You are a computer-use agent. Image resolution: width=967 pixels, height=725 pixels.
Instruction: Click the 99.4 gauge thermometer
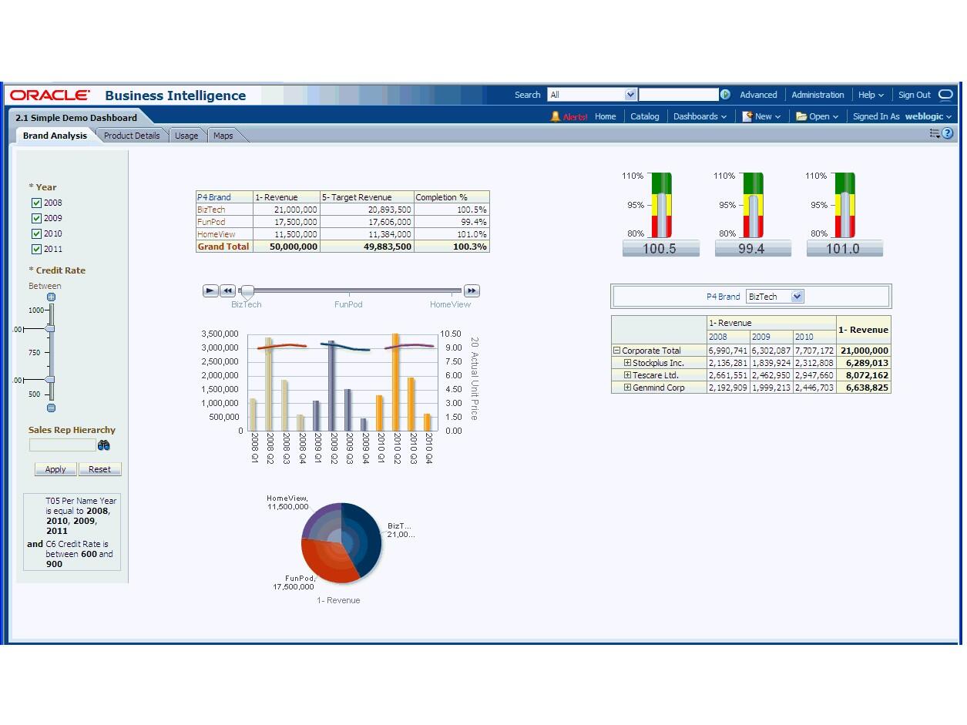(x=753, y=205)
